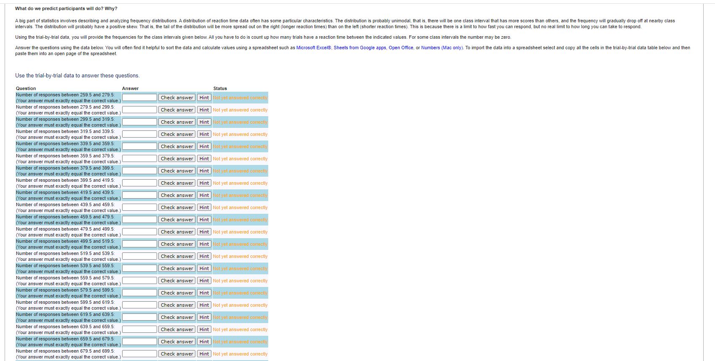
Task: Check answer for 579.5 and 599.5 row
Action: 177,293
